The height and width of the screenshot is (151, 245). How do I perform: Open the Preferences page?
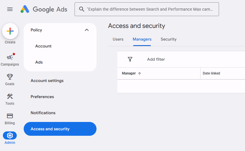[42, 97]
